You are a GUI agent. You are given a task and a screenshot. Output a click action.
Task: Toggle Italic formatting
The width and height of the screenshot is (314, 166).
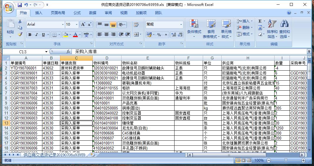click(36, 35)
